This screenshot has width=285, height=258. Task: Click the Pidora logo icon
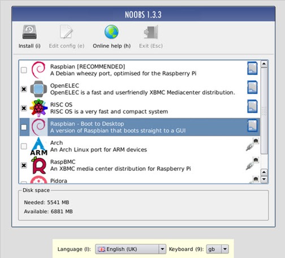coord(38,179)
